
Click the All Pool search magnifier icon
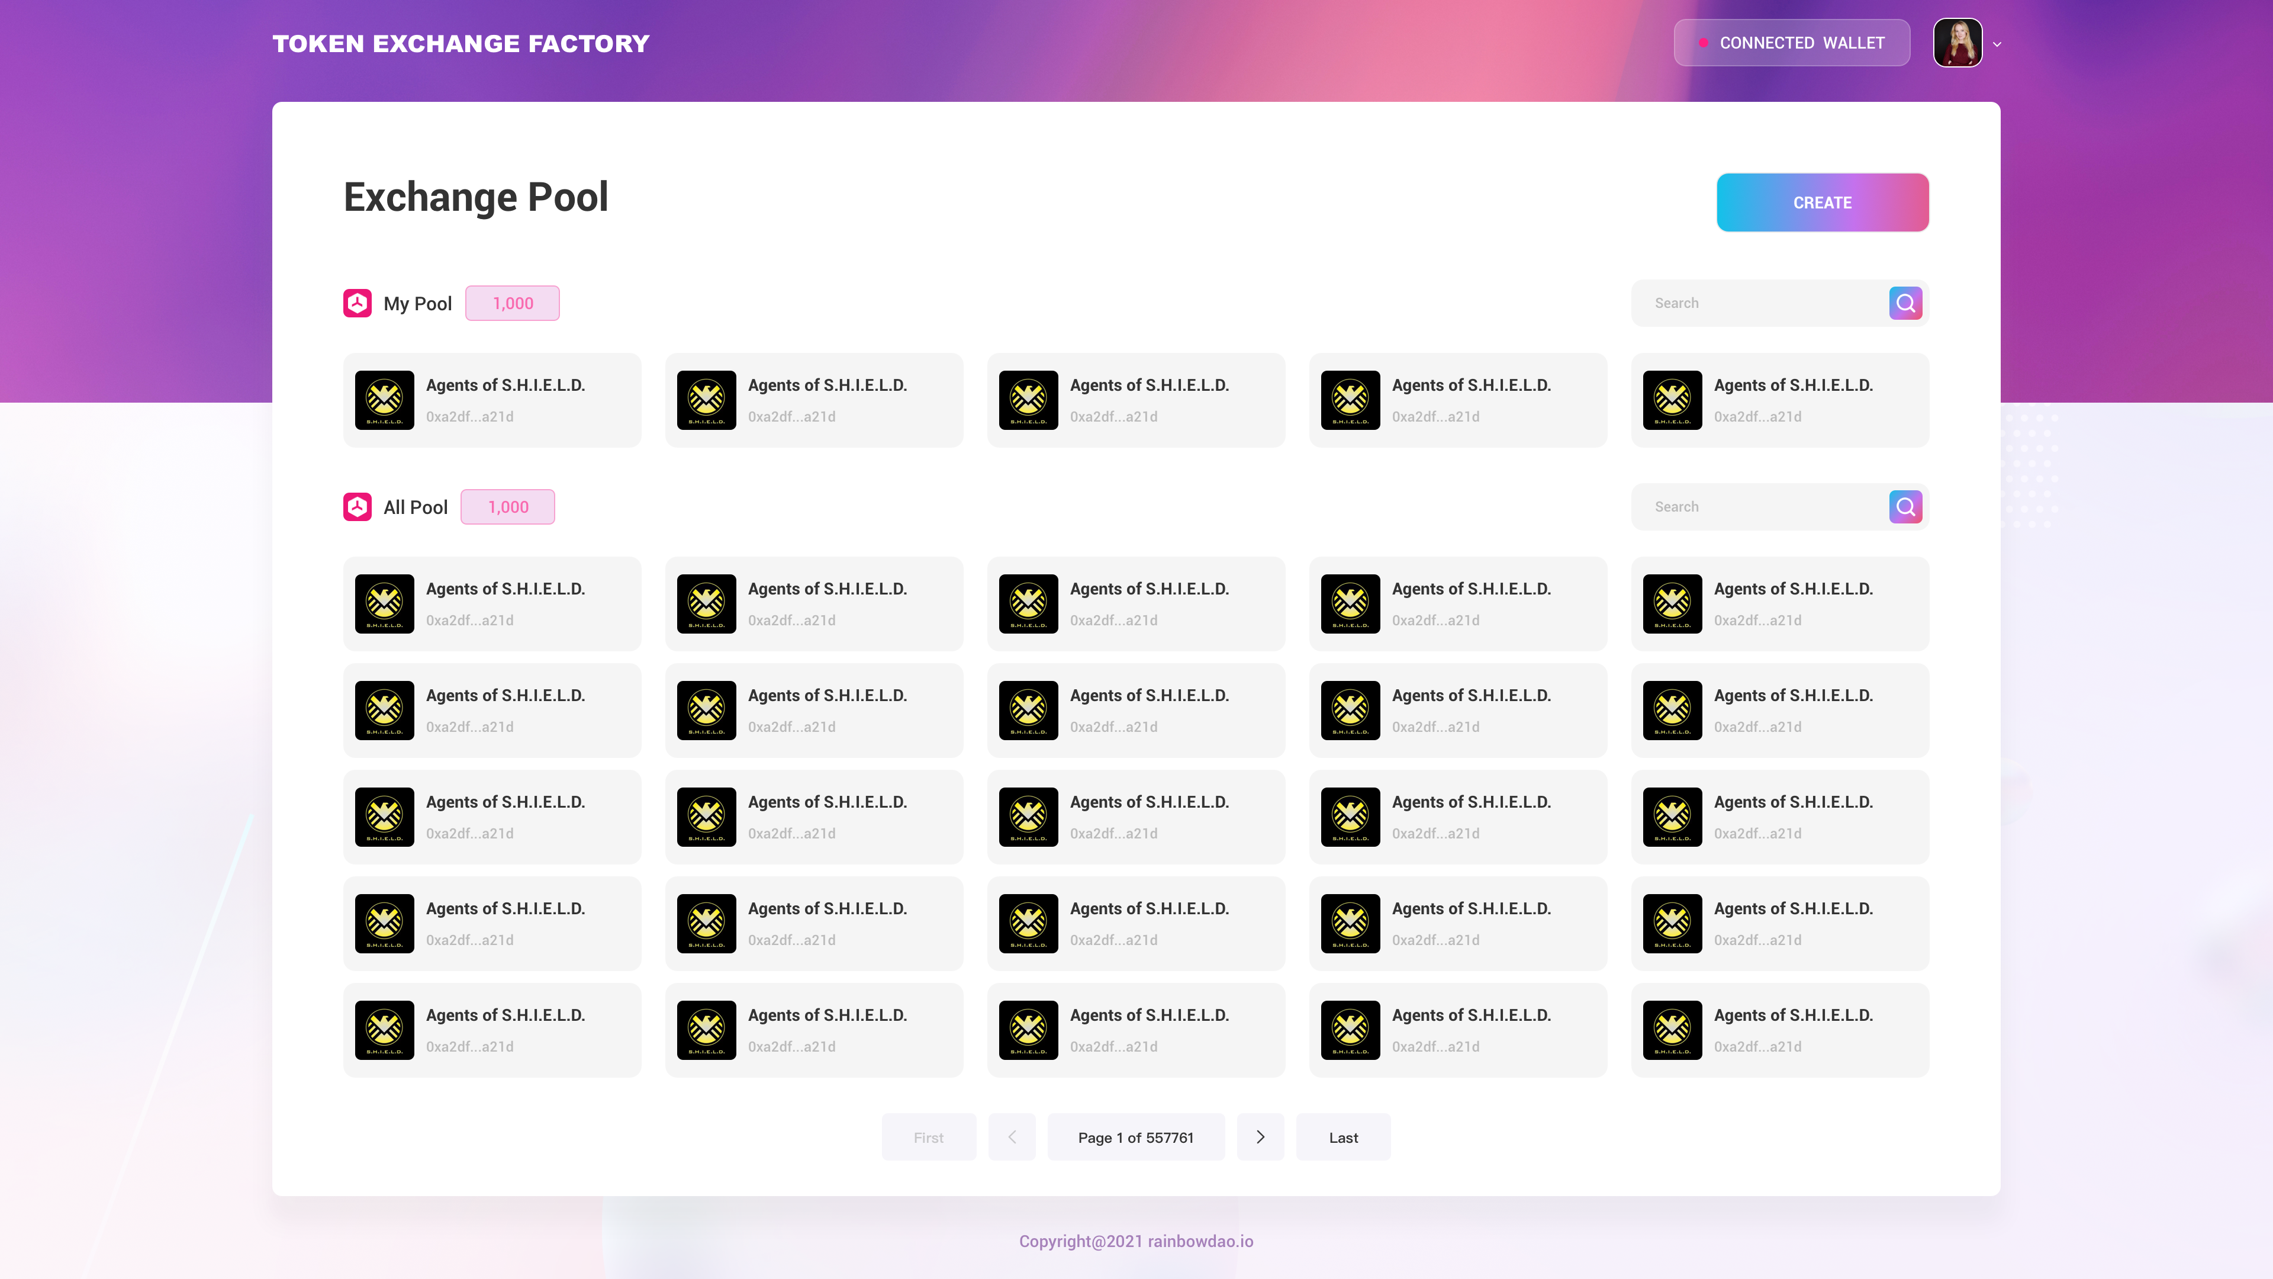(1905, 507)
